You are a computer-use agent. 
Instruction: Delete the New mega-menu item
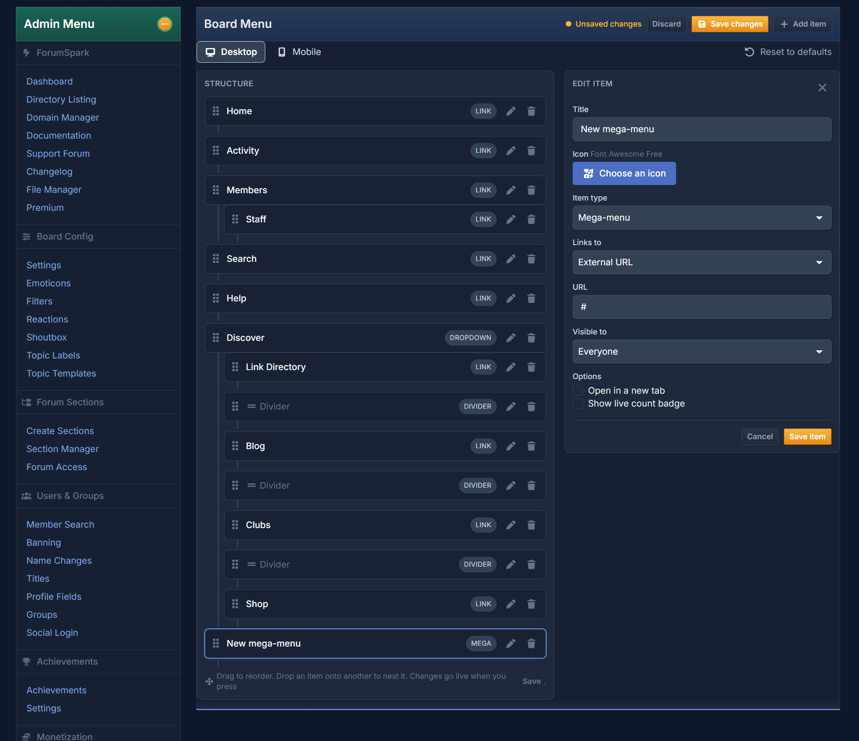click(x=531, y=644)
